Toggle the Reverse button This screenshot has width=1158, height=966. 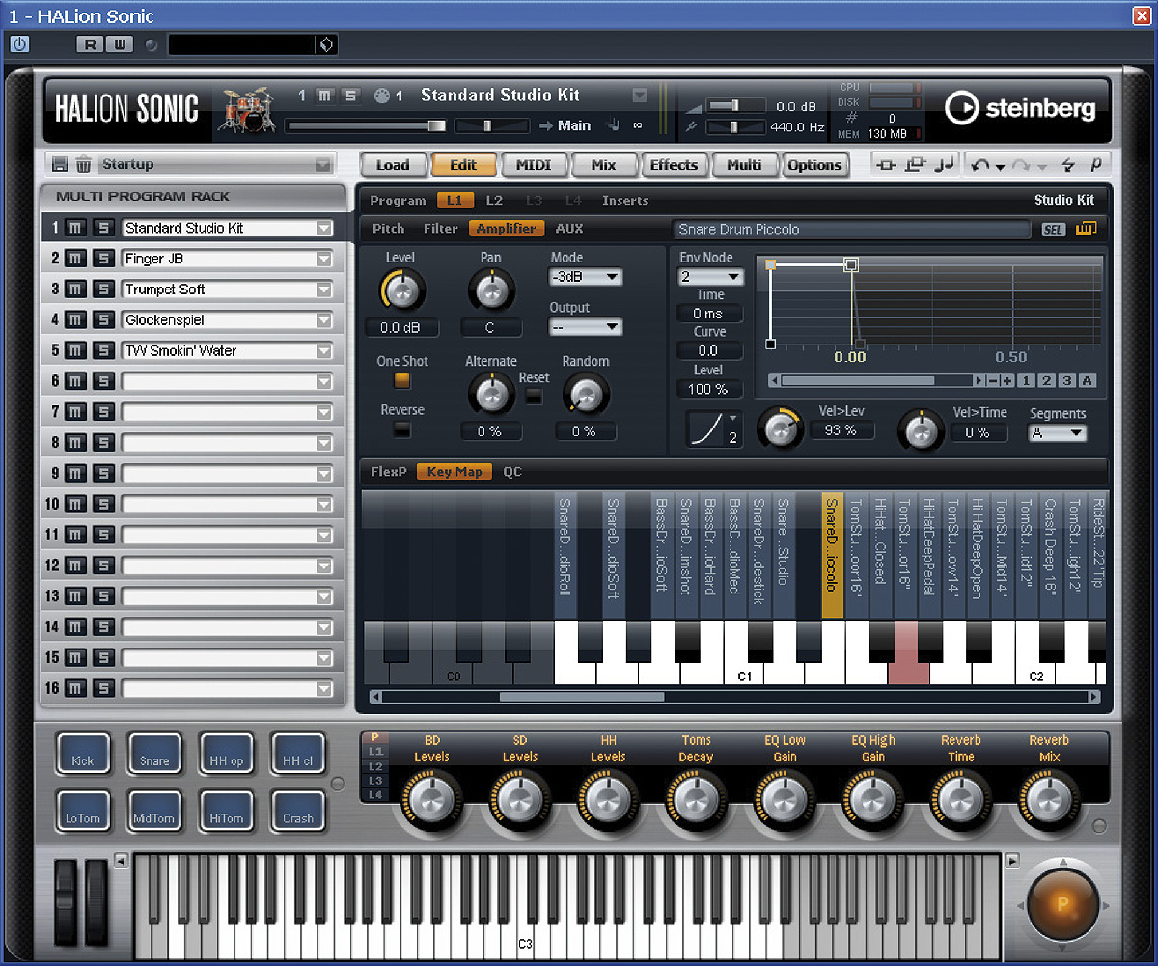(x=401, y=430)
